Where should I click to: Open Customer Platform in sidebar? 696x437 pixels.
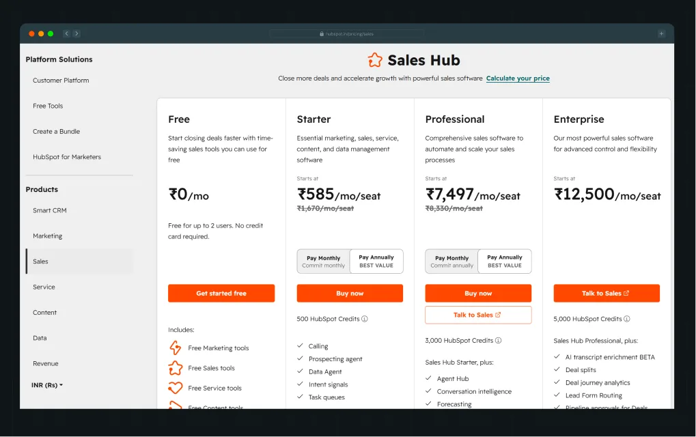pos(61,81)
